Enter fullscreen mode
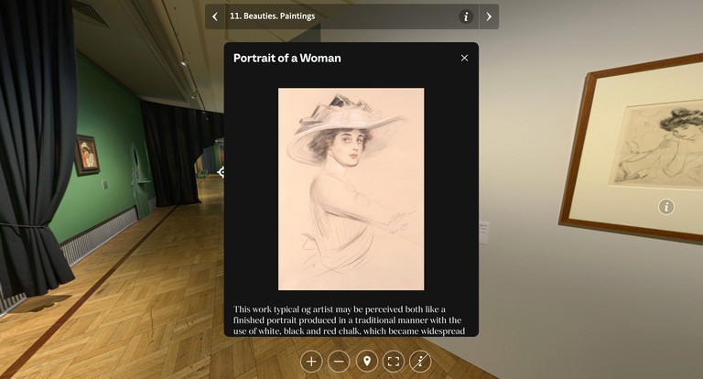The width and height of the screenshot is (703, 379). pos(394,362)
